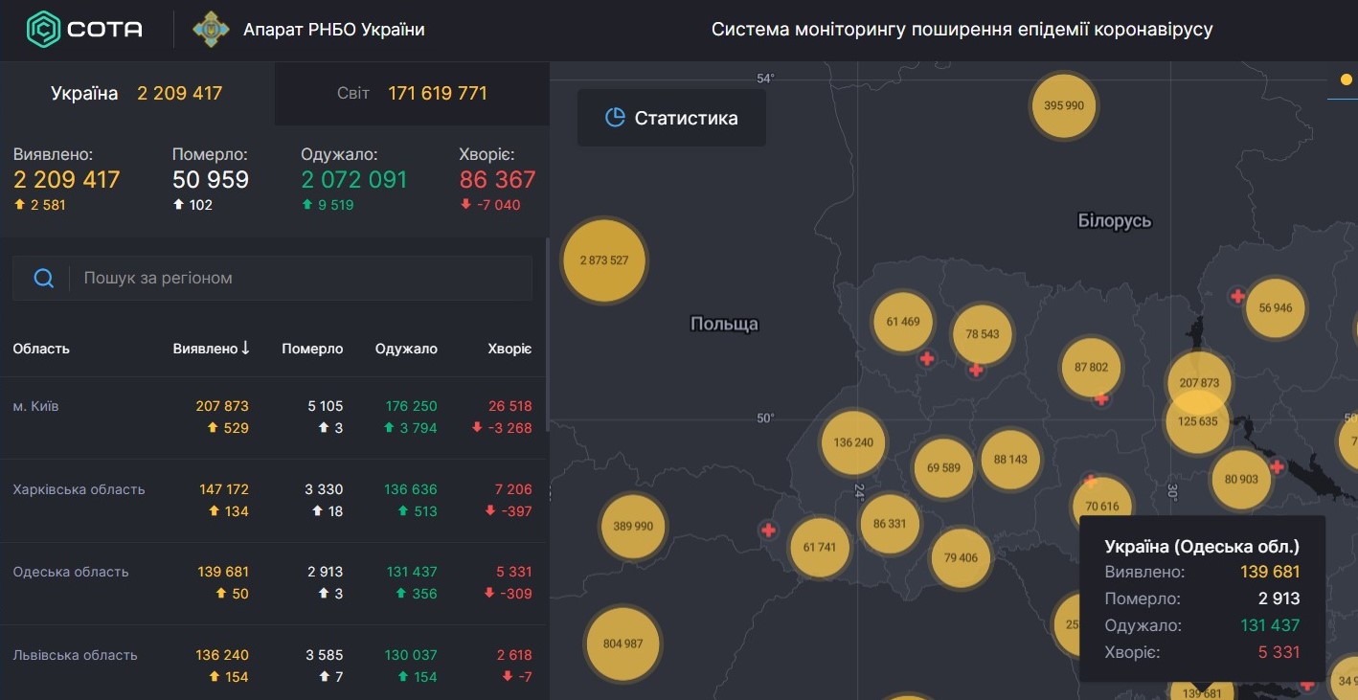Screen dimensions: 1358x700
Task: Sort table by Померло column
Action: (312, 349)
